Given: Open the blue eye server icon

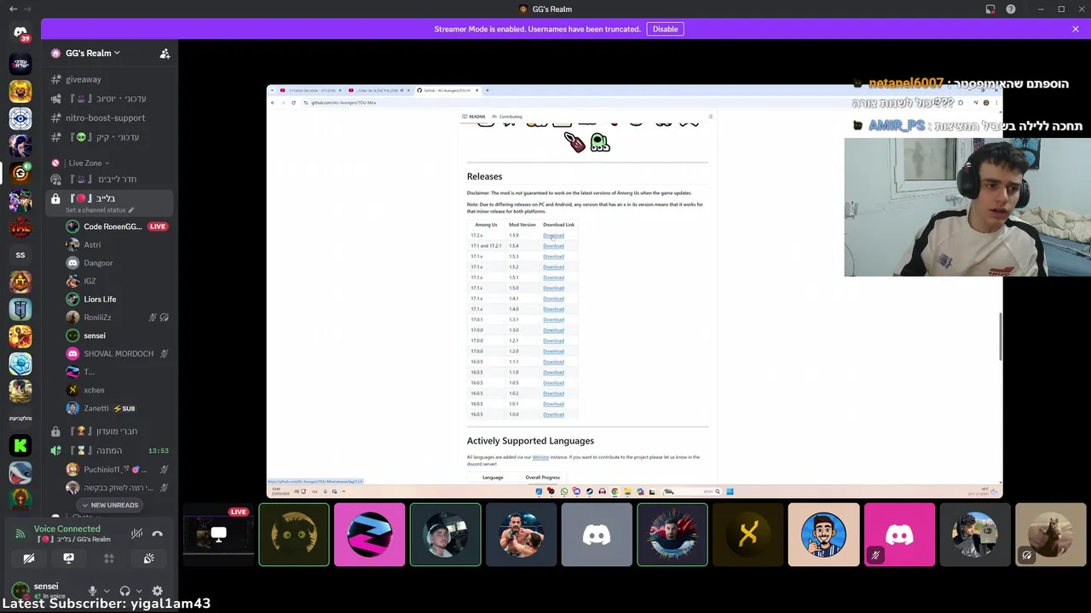Looking at the screenshot, I should click(20, 118).
